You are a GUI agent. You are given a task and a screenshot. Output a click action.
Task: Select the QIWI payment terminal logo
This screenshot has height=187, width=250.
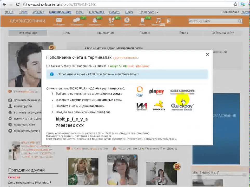(x=140, y=92)
